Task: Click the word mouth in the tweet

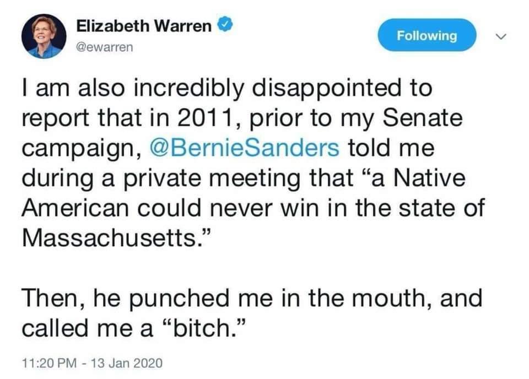Action: point(391,298)
